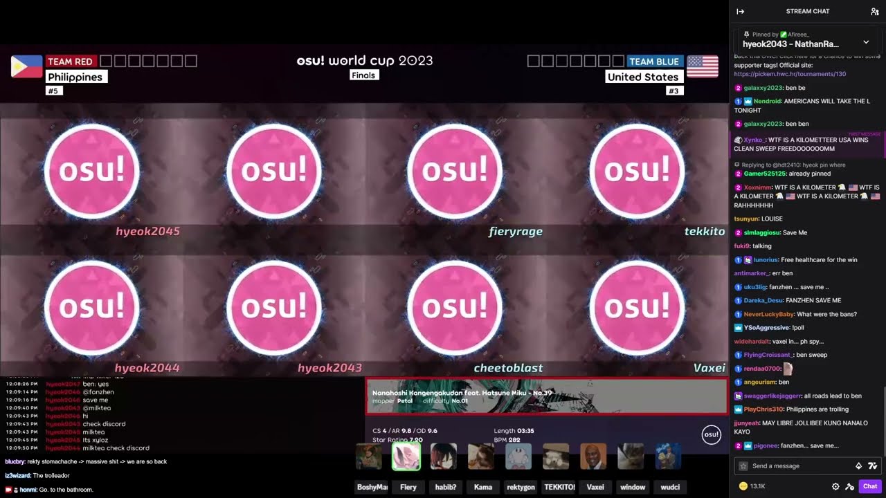The width and height of the screenshot is (886, 498).
Task: Click the small osu! logo beside beatmap stats
Action: (x=712, y=434)
